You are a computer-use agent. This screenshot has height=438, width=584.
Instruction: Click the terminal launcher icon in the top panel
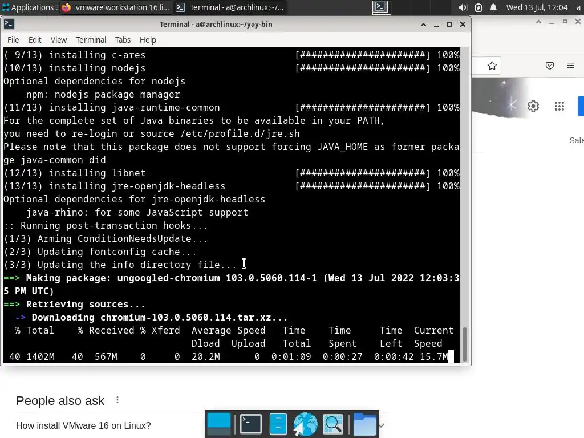(382, 7)
